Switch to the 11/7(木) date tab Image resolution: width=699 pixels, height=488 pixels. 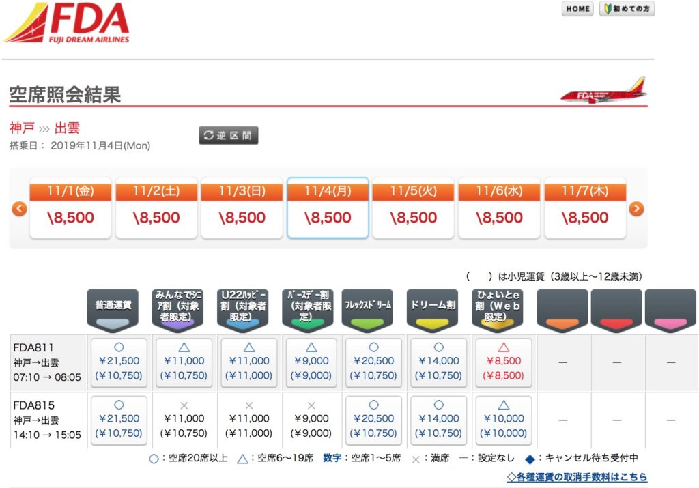click(x=584, y=208)
